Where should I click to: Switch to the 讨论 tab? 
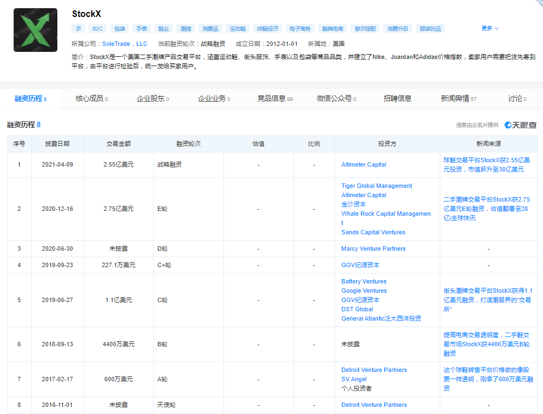pos(517,99)
